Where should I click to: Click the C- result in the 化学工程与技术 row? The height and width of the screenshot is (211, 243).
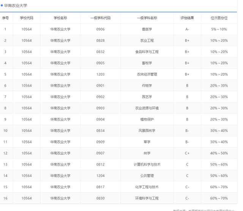(x=187, y=187)
